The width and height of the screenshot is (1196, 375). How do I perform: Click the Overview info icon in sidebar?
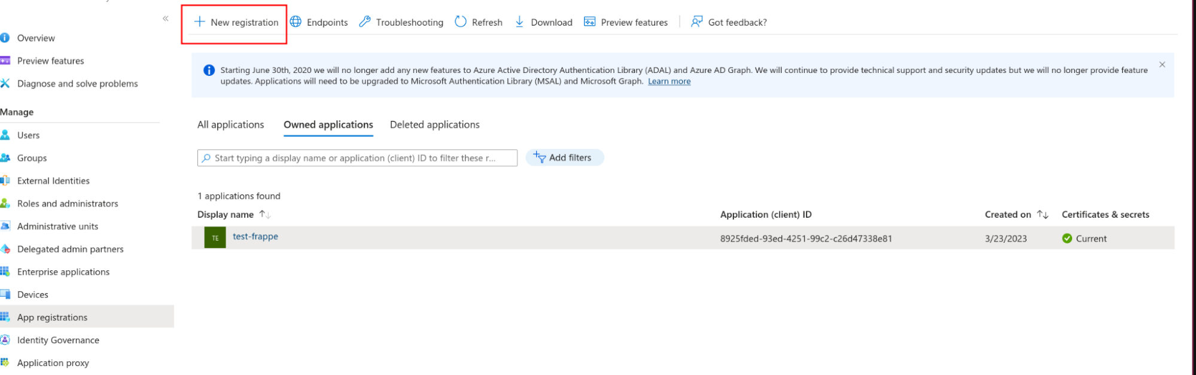[5, 38]
